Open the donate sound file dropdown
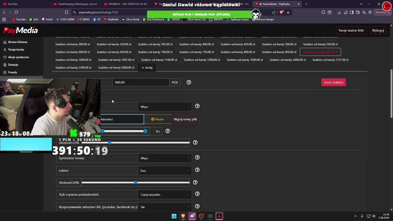The image size is (393, 221). (122, 119)
